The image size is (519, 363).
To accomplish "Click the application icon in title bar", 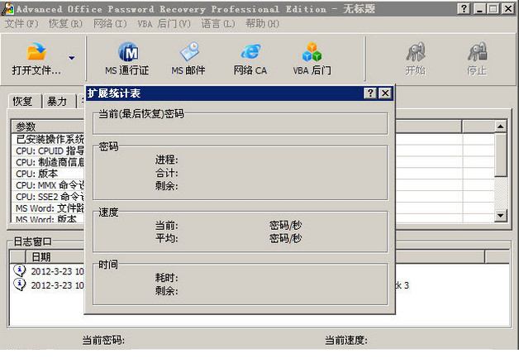I will (x=8, y=9).
